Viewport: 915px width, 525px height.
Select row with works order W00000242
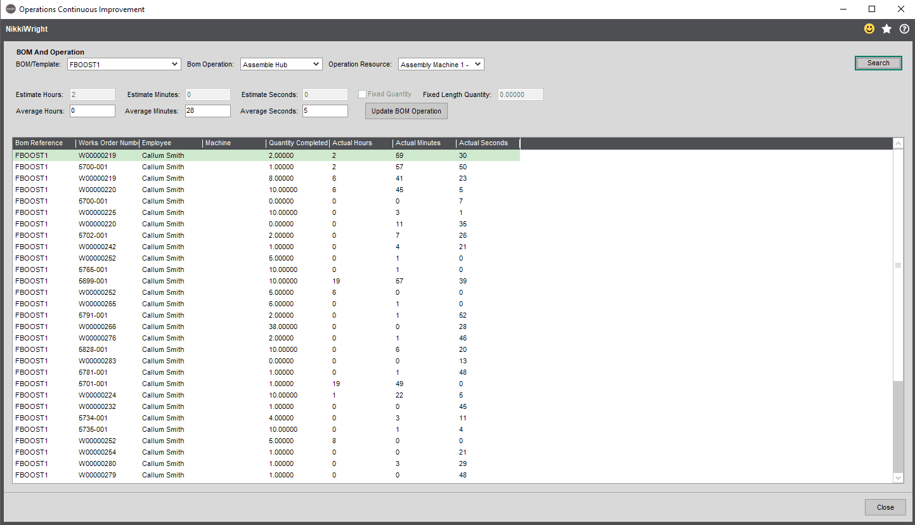pyautogui.click(x=266, y=247)
